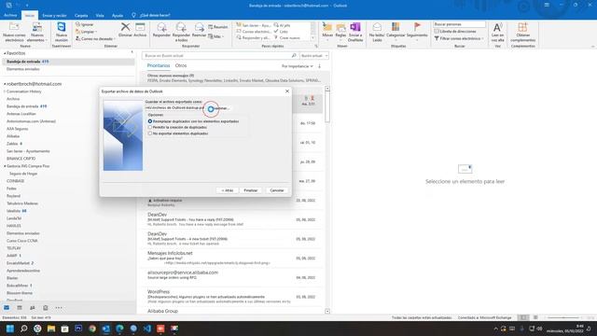Image resolution: width=597 pixels, height=336 pixels.
Task: Click the search magnifier in mail search box
Action: pos(294,56)
